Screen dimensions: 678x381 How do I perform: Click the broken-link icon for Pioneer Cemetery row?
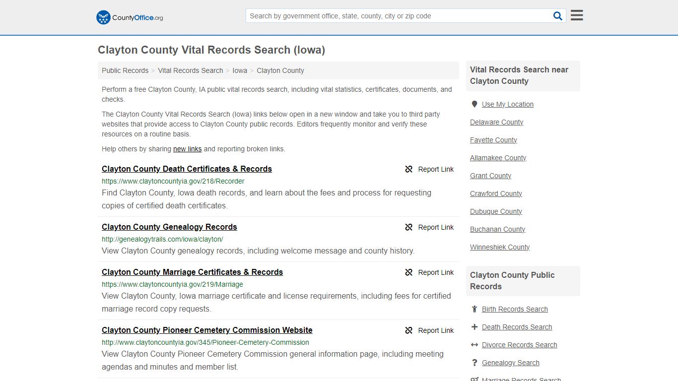(409, 330)
